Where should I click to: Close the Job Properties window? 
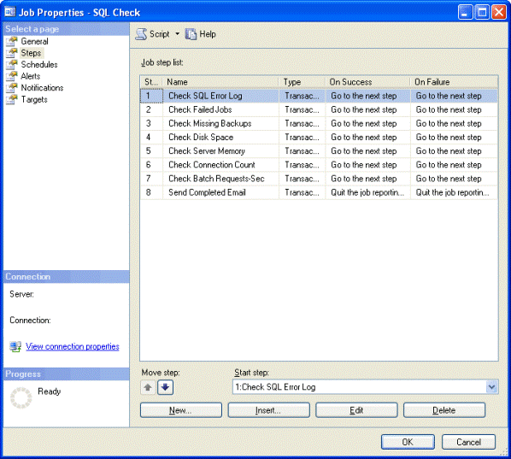tap(499, 12)
